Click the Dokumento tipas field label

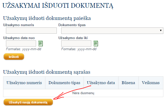72,25
